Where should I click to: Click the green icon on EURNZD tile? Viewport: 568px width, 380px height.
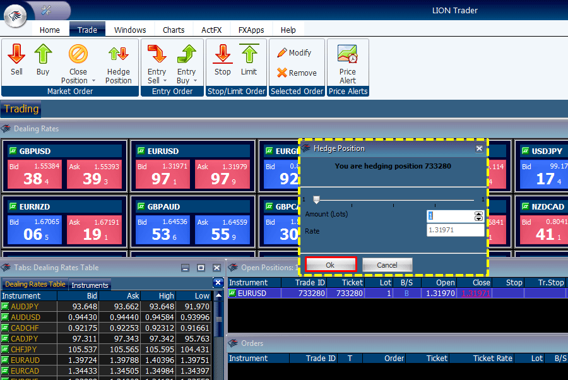point(13,206)
